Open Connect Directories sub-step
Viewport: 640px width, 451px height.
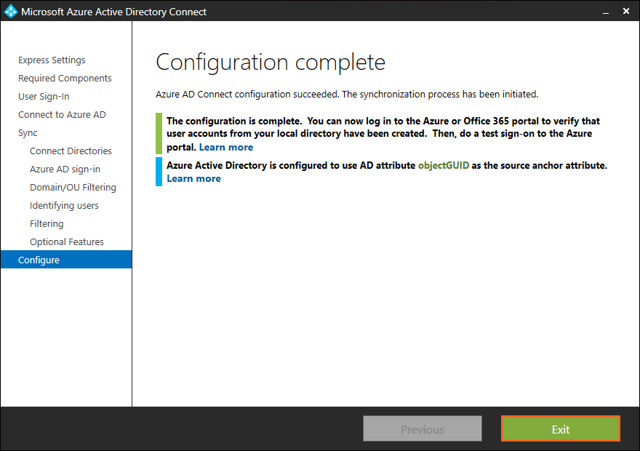[x=71, y=151]
